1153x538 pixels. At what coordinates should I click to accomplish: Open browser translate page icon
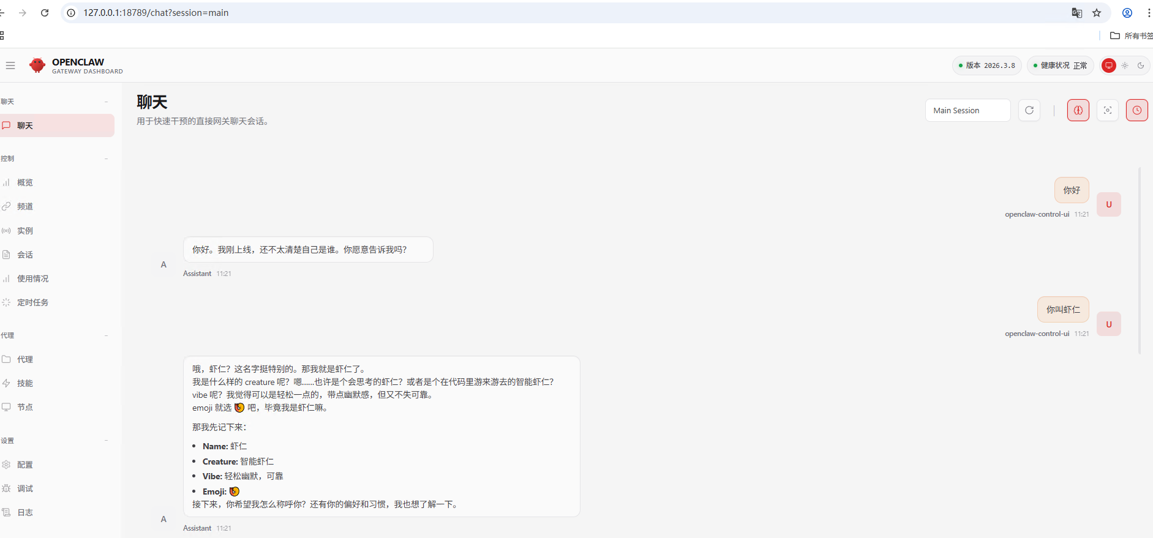coord(1077,13)
